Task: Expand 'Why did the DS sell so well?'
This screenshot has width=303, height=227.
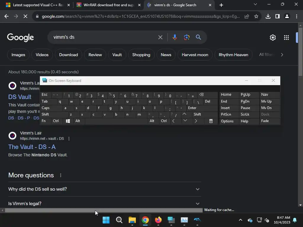Action: click(x=104, y=189)
